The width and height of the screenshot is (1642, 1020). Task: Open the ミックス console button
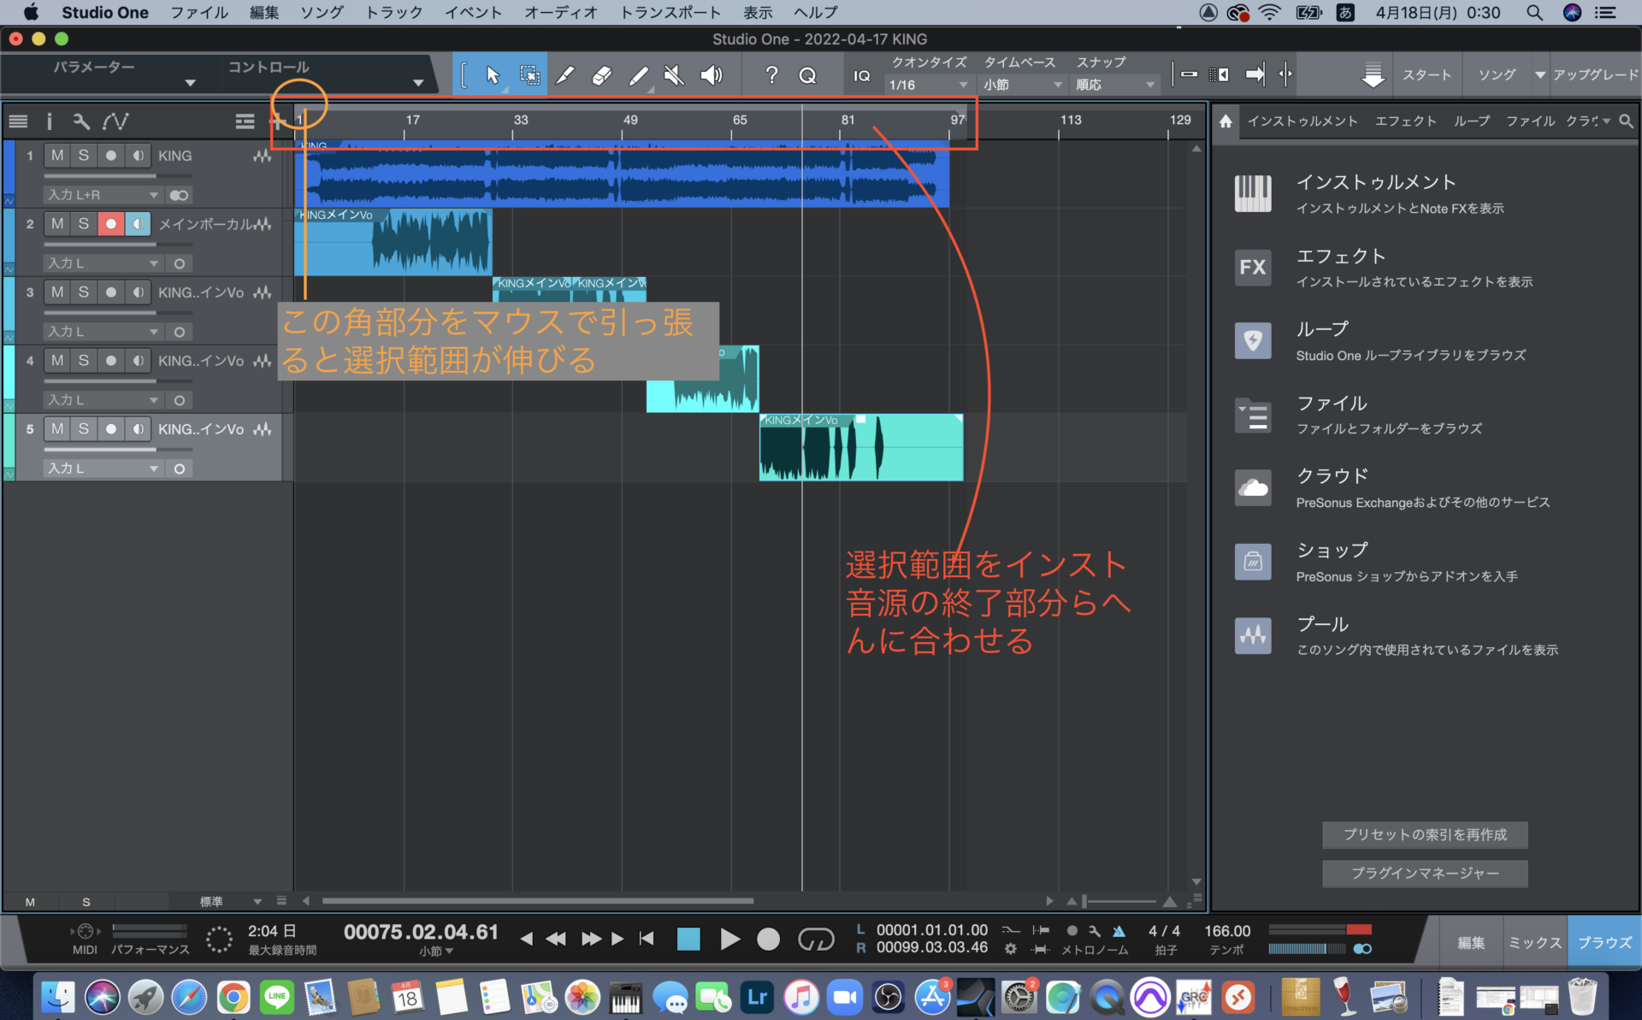[x=1534, y=942]
